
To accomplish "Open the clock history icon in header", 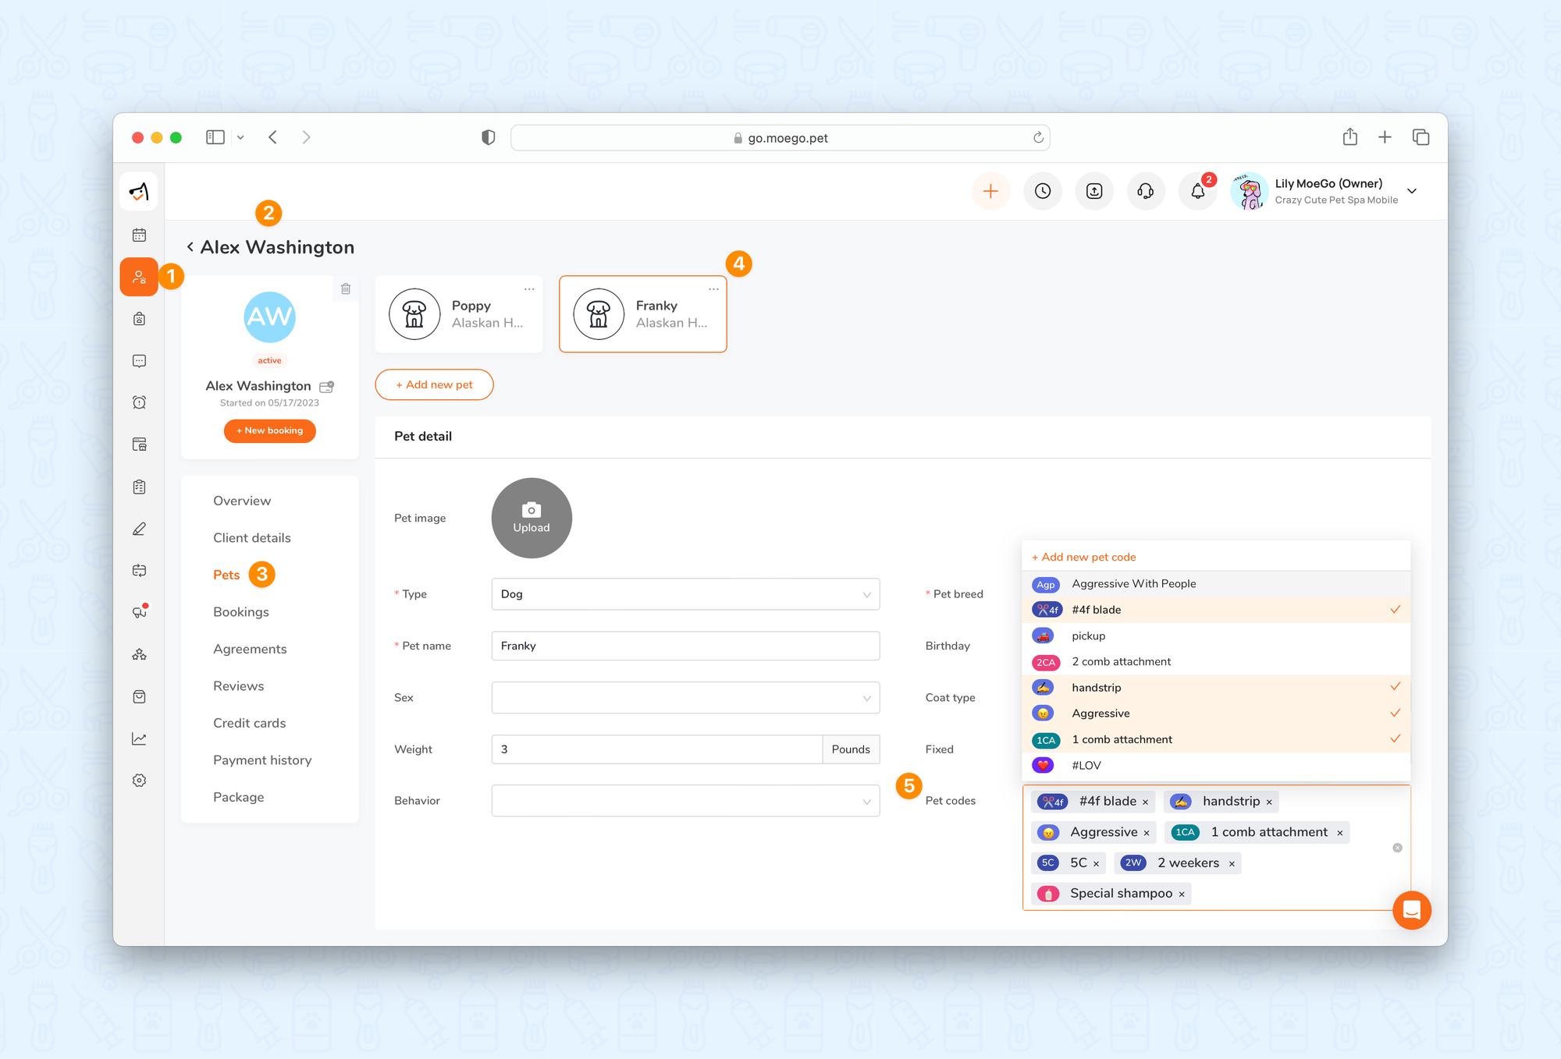I will coord(1043,191).
